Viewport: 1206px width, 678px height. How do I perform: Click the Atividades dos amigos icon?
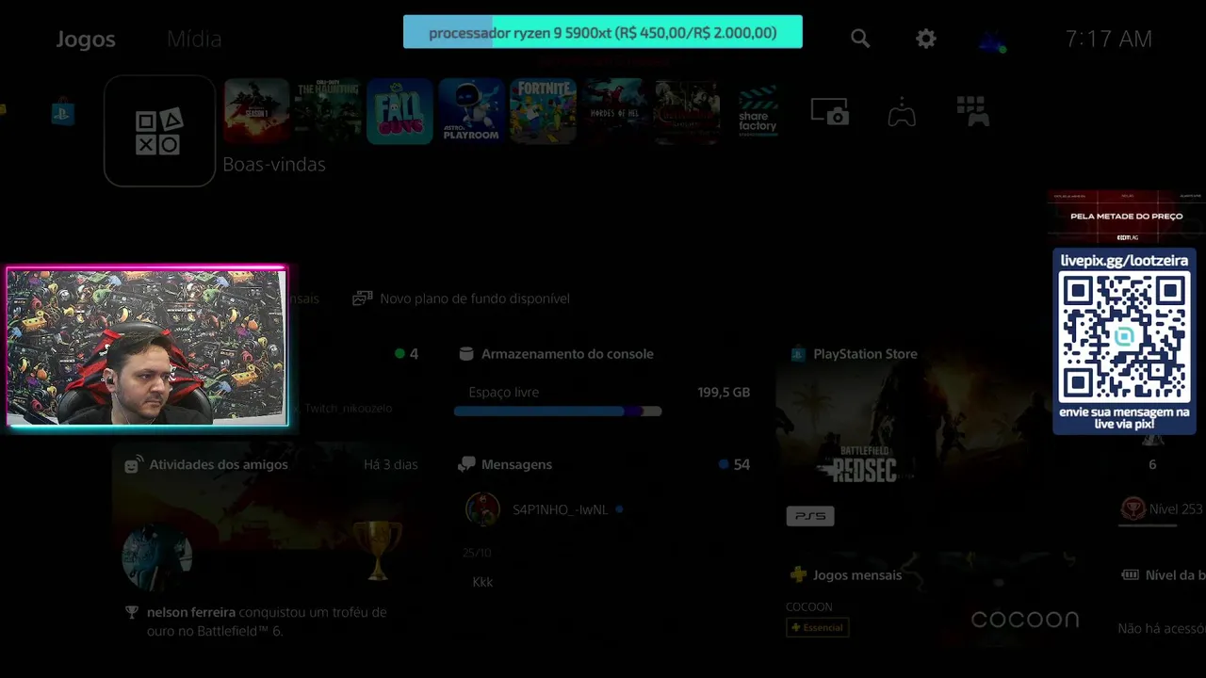coord(134,464)
